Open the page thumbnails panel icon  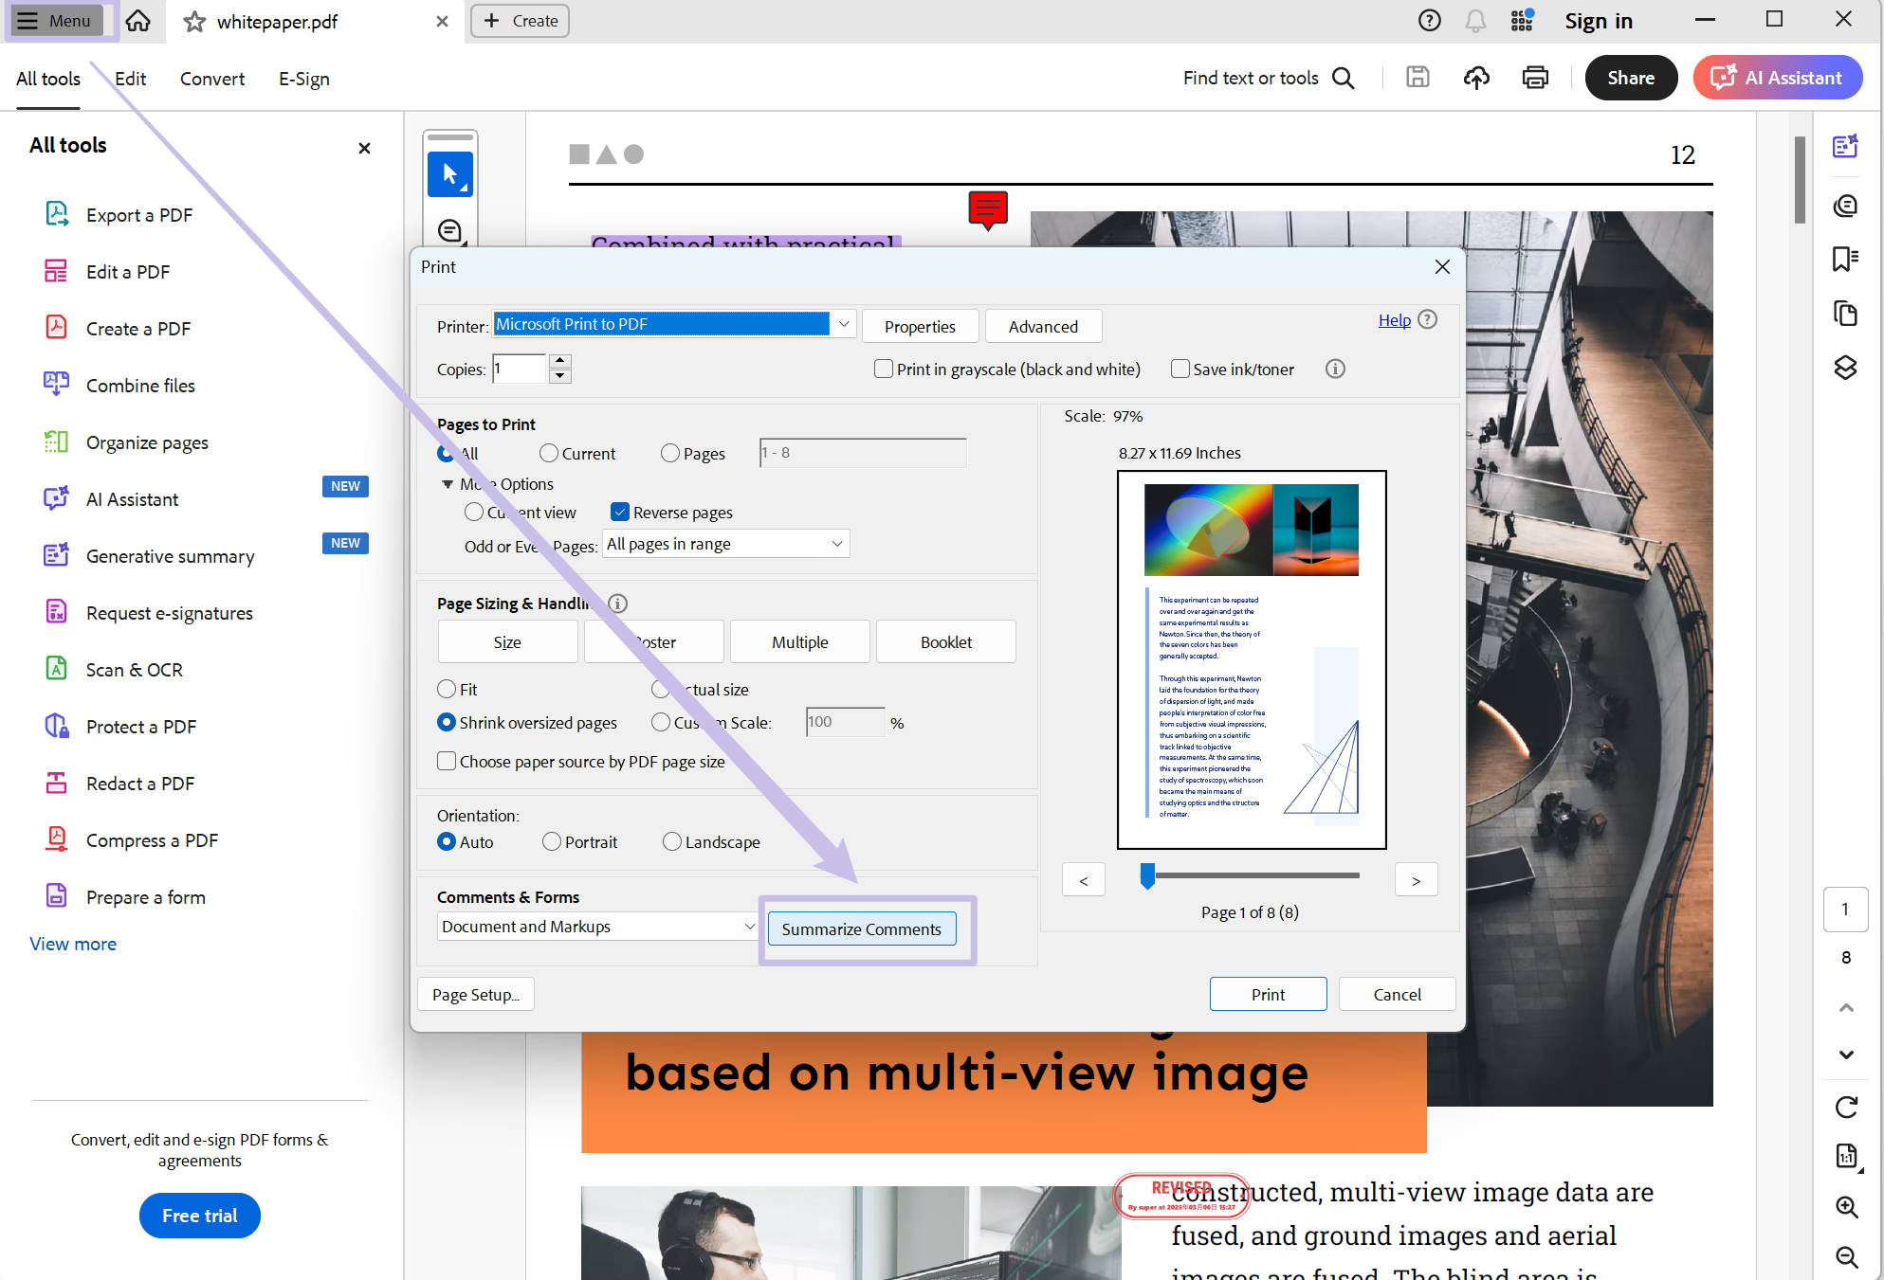pyautogui.click(x=1845, y=314)
